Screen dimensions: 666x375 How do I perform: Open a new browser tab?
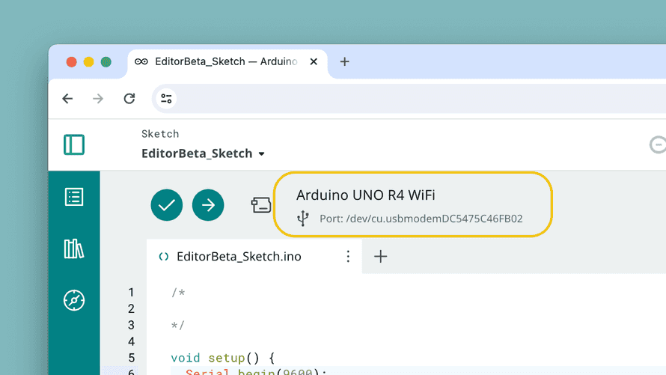(344, 61)
